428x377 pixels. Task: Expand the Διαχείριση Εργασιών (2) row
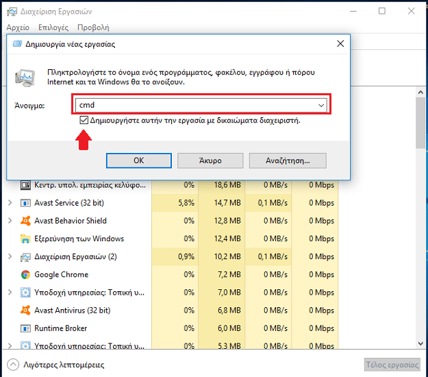click(10, 256)
